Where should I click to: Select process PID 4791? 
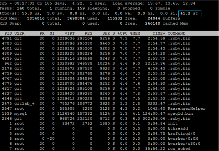(x=7, y=39)
